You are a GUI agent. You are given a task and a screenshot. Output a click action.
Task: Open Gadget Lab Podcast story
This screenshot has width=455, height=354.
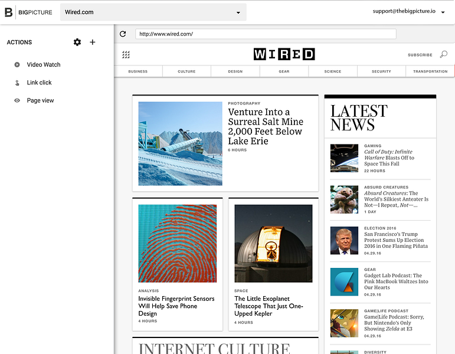(x=396, y=281)
